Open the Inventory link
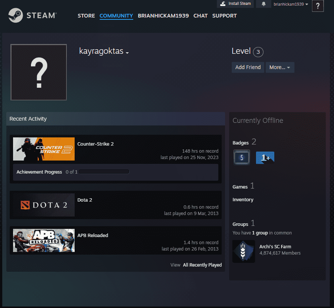Image resolution: width=334 pixels, height=308 pixels. [x=243, y=200]
